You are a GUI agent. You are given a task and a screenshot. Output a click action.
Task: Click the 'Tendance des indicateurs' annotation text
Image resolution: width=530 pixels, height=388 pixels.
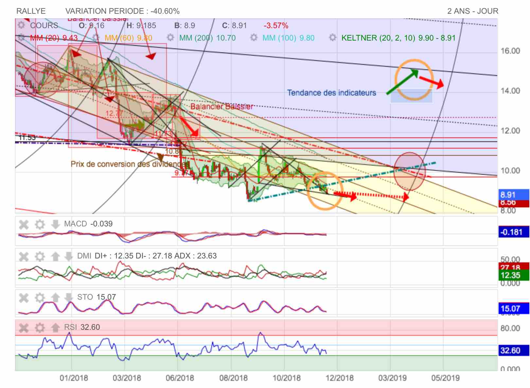pyautogui.click(x=332, y=93)
